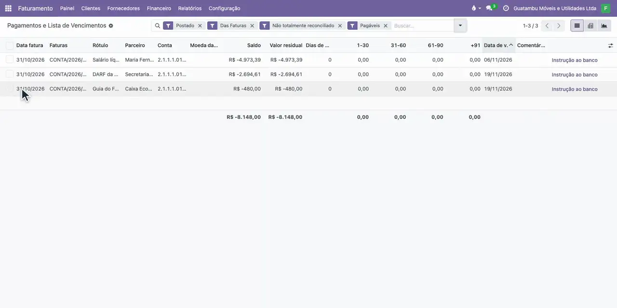Screen dimensions: 617x308
Task: Click the search magnifier icon
Action: pyautogui.click(x=158, y=26)
